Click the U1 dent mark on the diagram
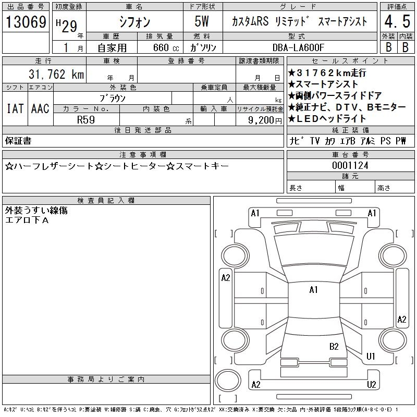 371,357
